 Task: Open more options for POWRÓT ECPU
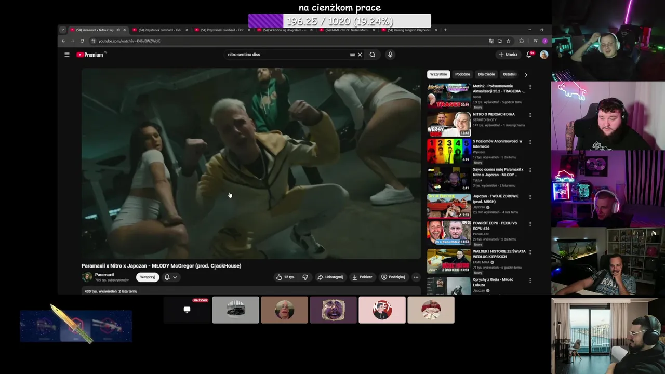point(530,224)
